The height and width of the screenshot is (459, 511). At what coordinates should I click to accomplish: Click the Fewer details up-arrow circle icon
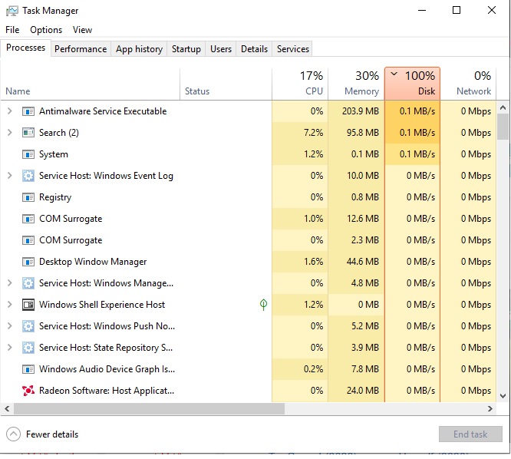tap(13, 434)
